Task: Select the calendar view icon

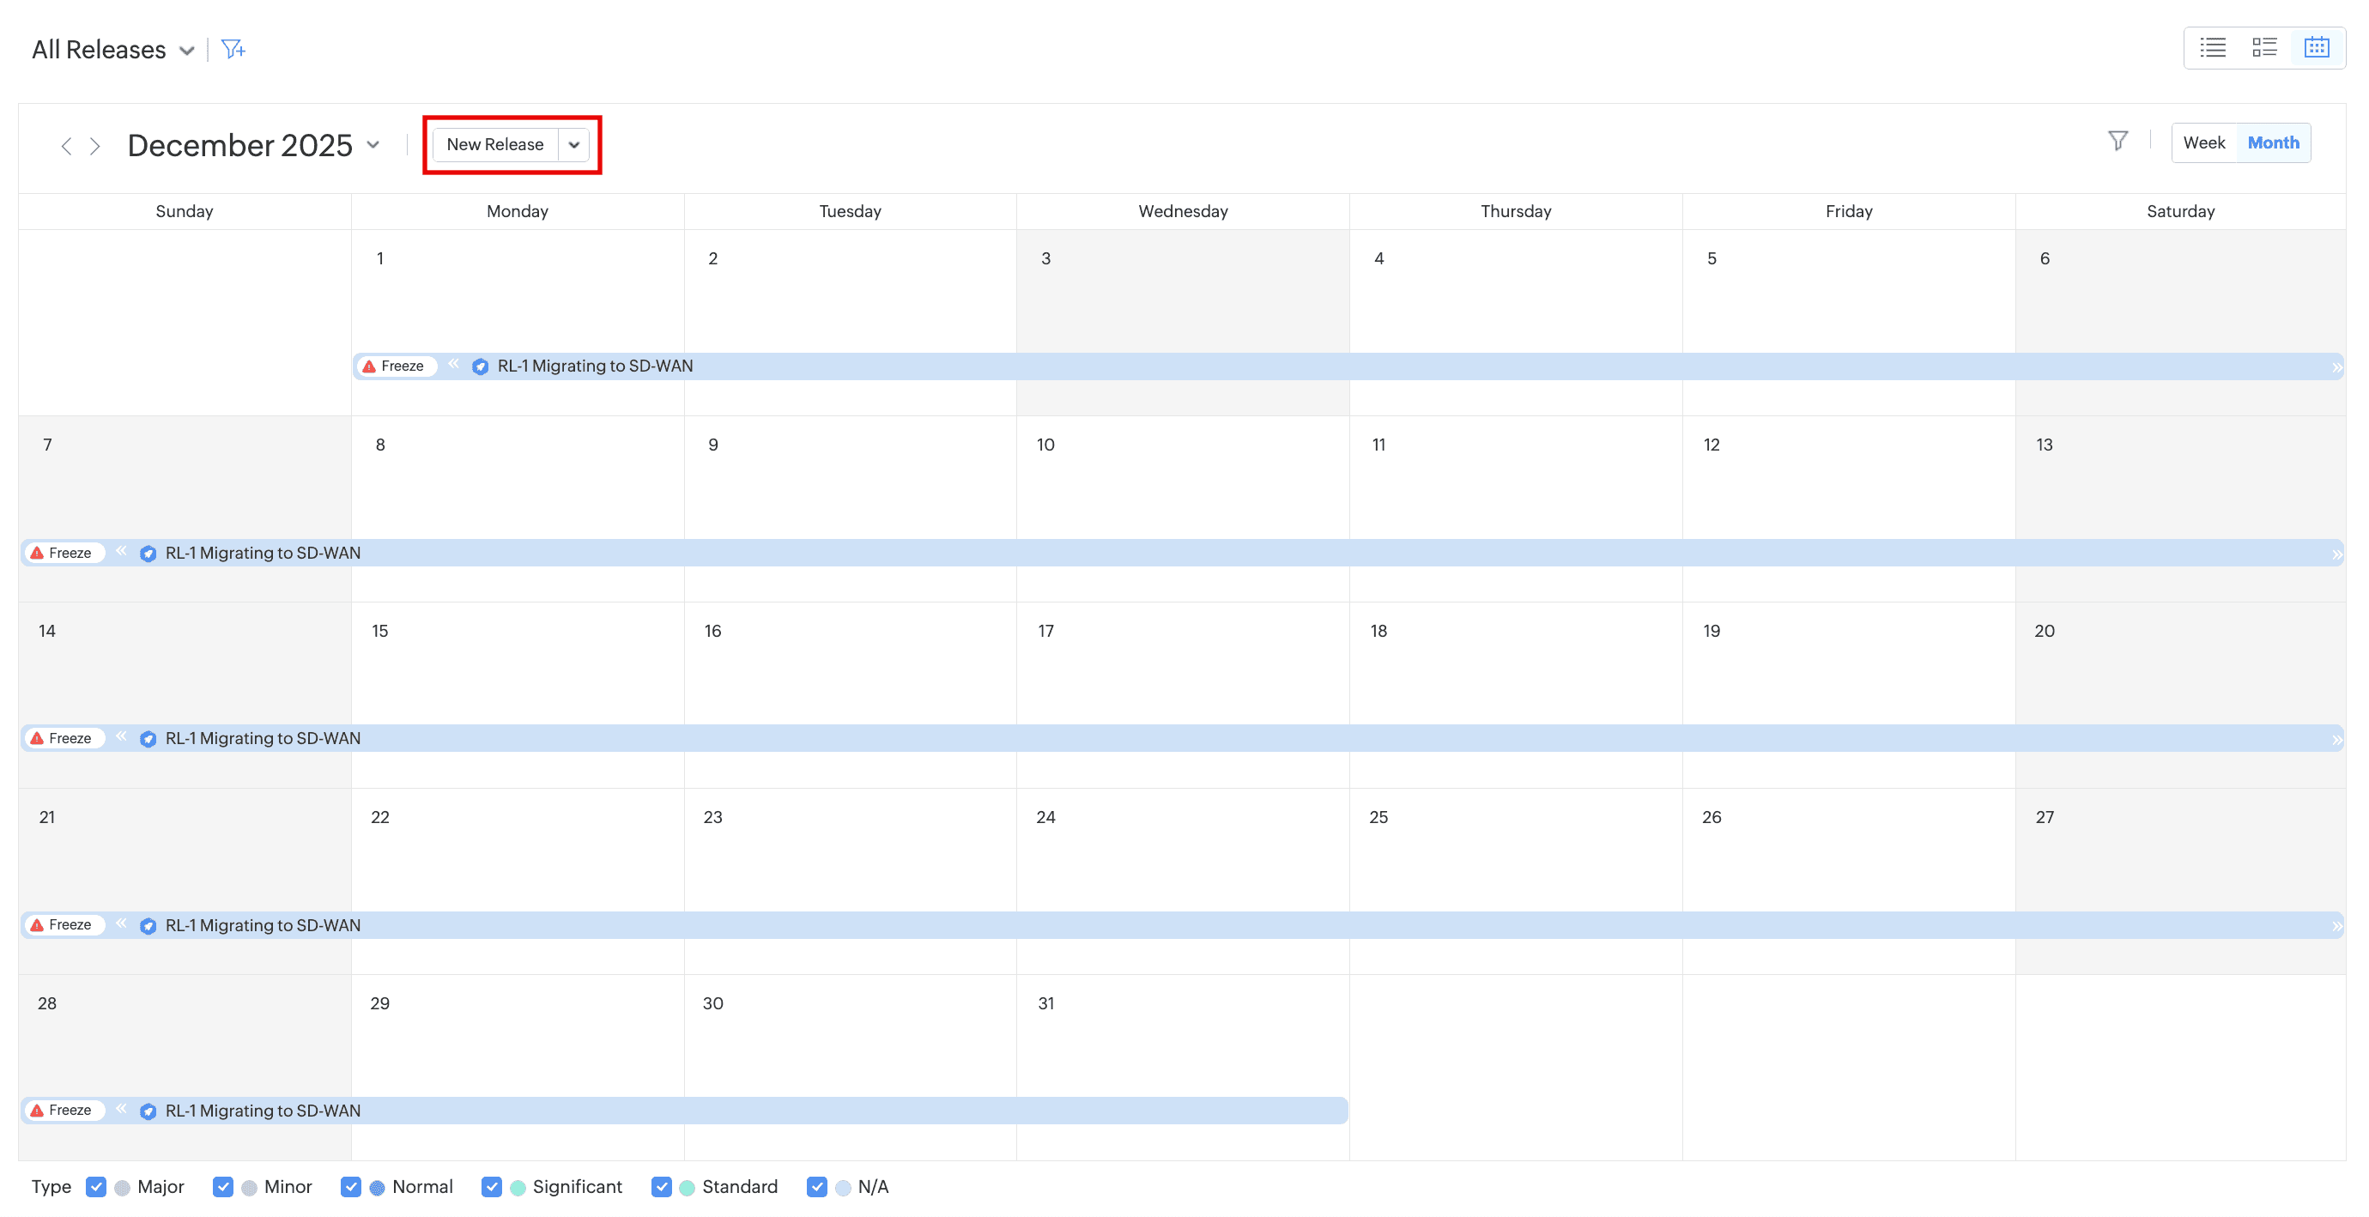Action: (2317, 48)
